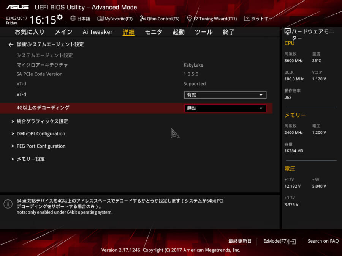Open the settings gear next to the clock
Image resolution: width=342 pixels, height=256 pixels.
[60, 17]
